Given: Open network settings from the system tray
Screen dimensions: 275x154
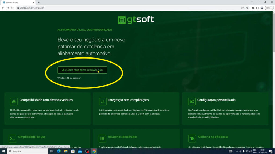Looking at the screenshot, I should [247, 151].
